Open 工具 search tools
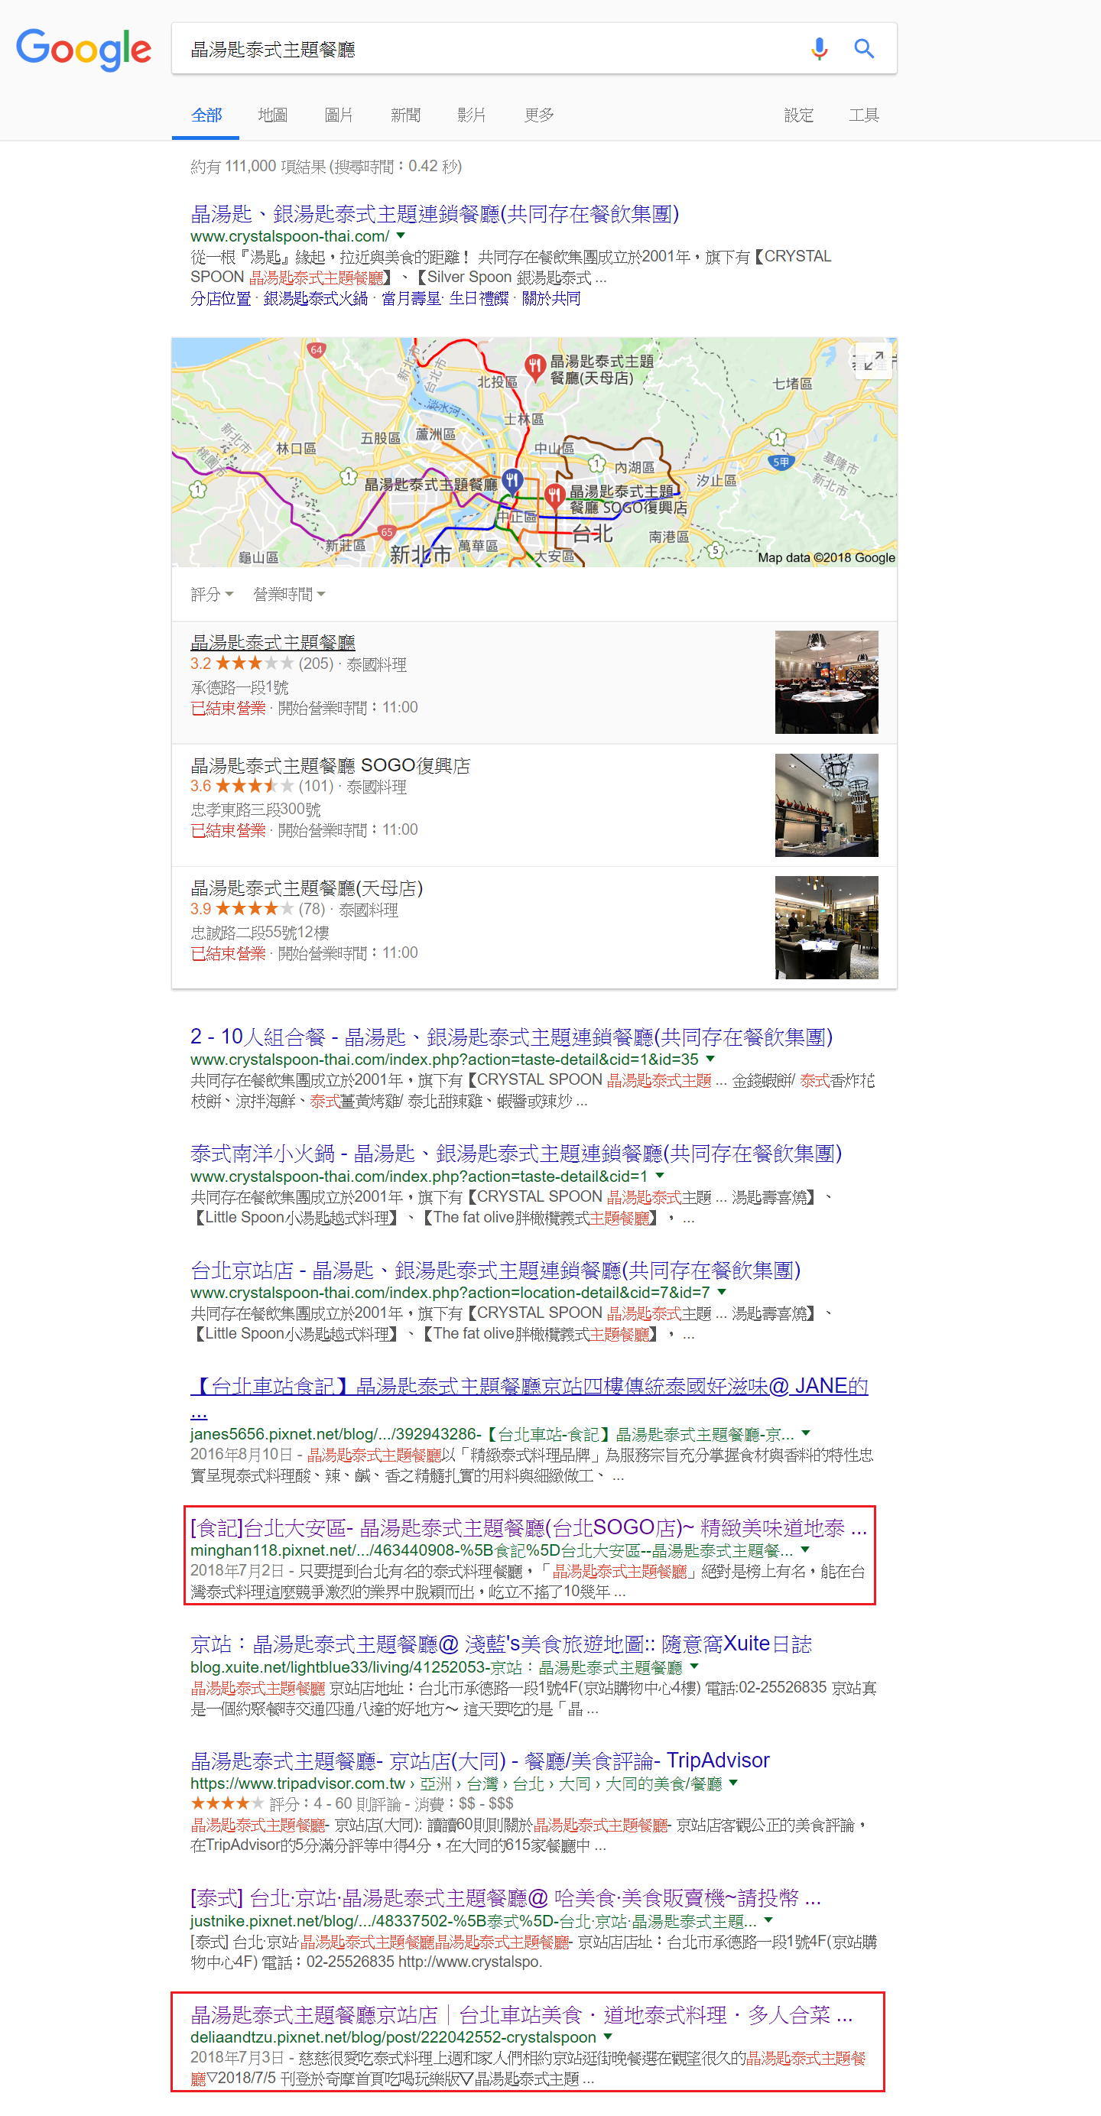 point(863,115)
